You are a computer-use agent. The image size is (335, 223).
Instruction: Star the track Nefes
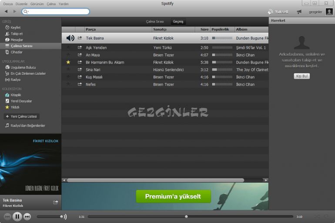pyautogui.click(x=68, y=84)
